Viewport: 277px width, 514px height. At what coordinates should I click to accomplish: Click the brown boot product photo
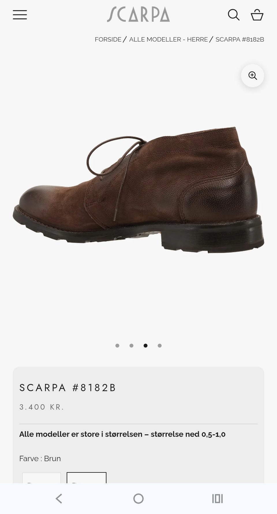(x=138, y=190)
